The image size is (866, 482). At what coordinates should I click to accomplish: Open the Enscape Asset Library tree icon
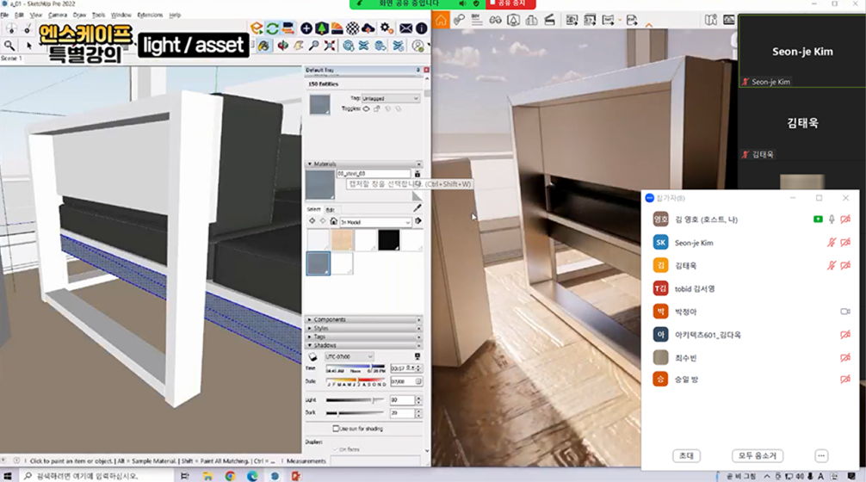click(321, 28)
